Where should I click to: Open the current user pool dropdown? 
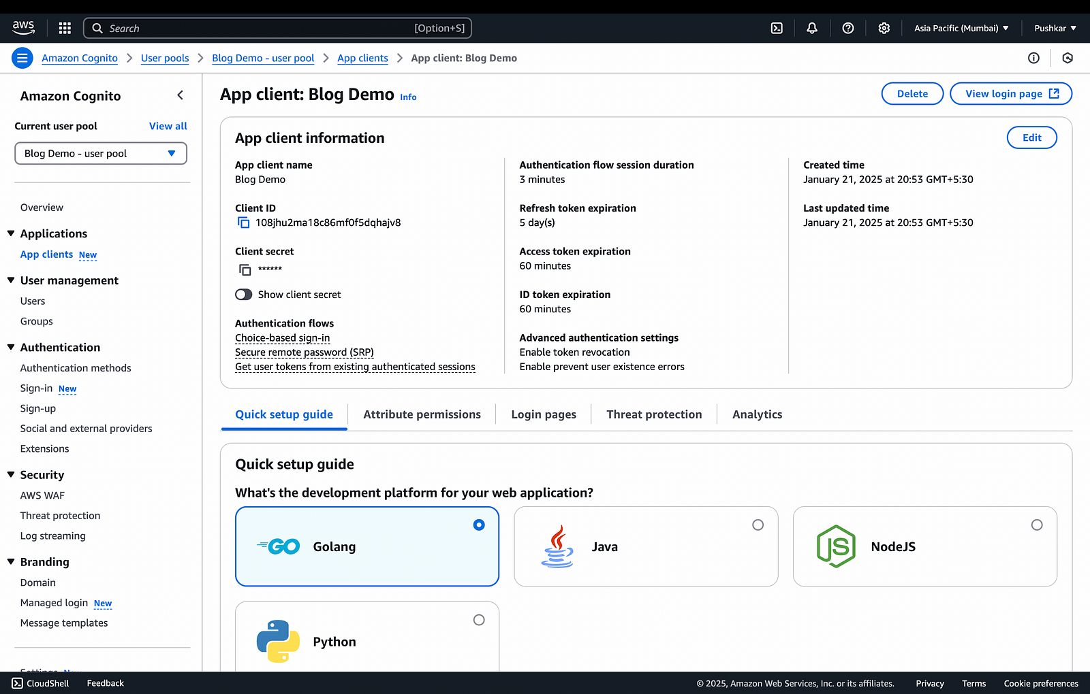point(101,153)
